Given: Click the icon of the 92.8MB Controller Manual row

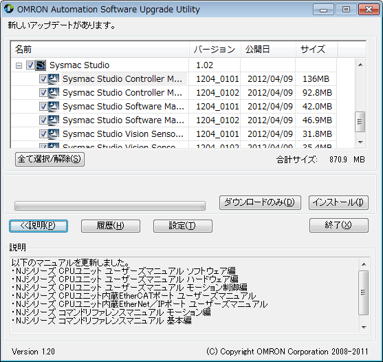Looking at the screenshot, I should 54,93.
